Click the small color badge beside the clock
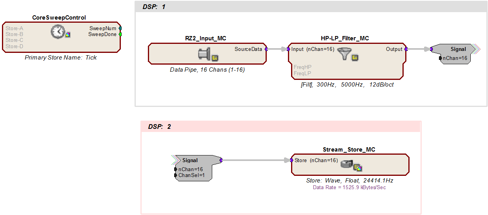The width and height of the screenshot is (488, 215). [67, 34]
